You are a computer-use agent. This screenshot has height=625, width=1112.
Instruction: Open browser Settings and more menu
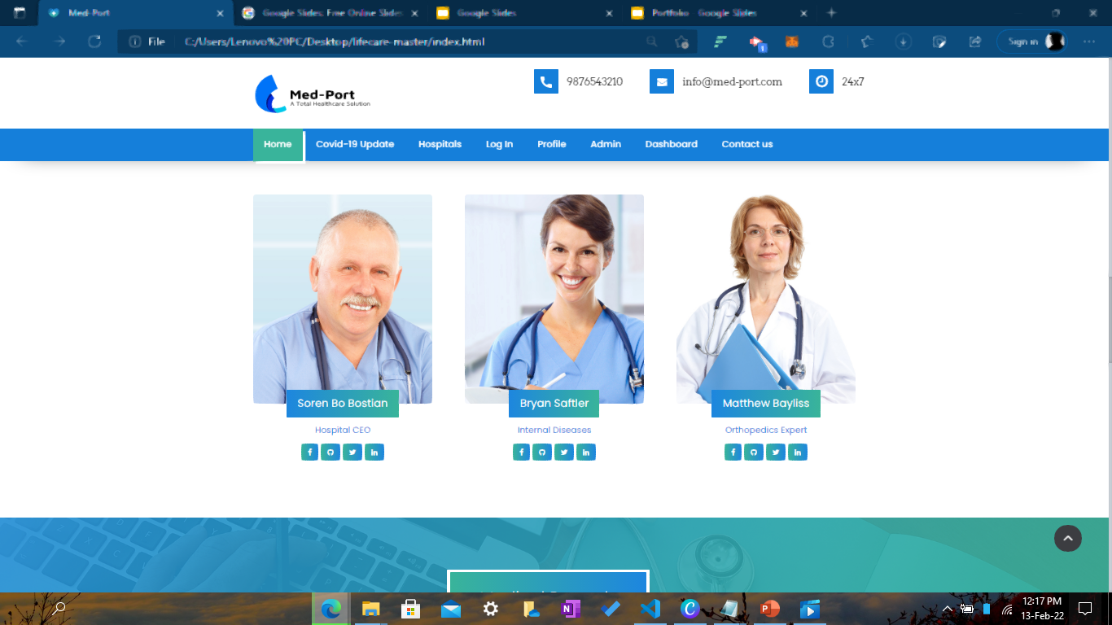[x=1089, y=42]
